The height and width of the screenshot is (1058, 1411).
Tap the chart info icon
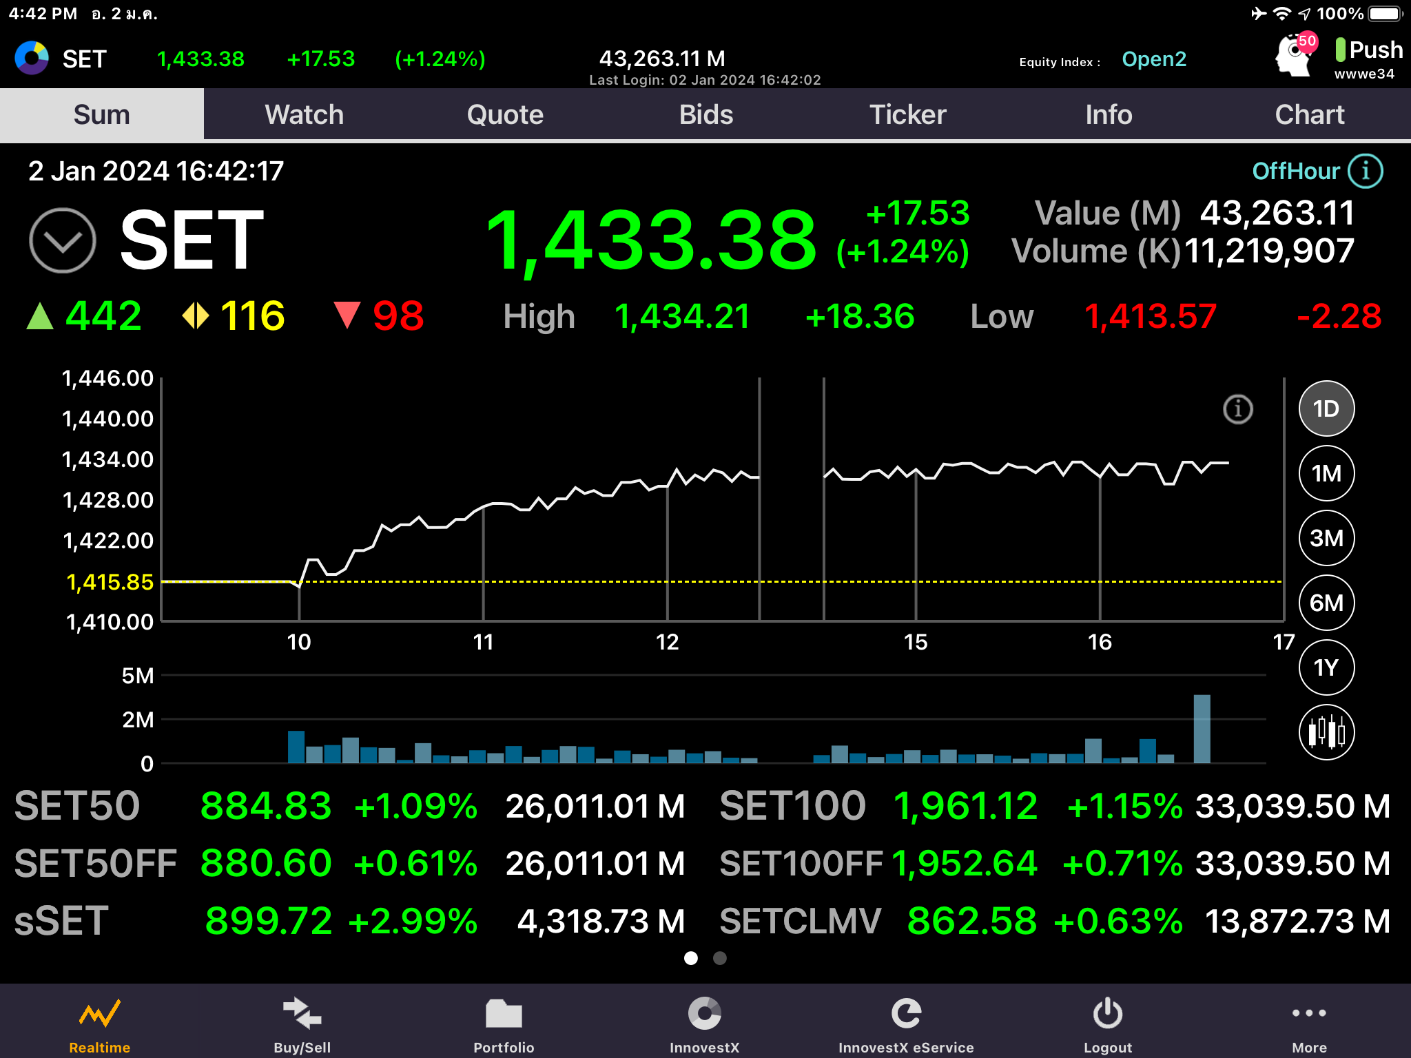pos(1237,409)
